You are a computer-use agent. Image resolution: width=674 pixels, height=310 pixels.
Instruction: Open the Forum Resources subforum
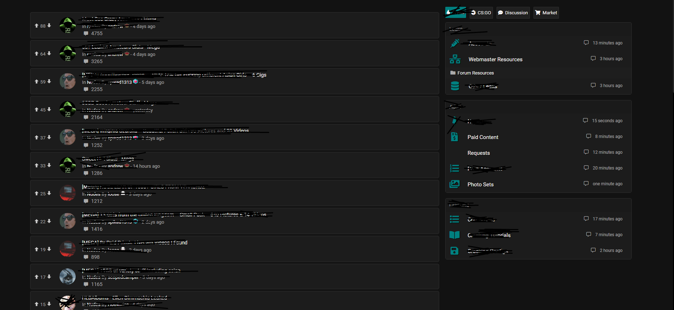[475, 73]
